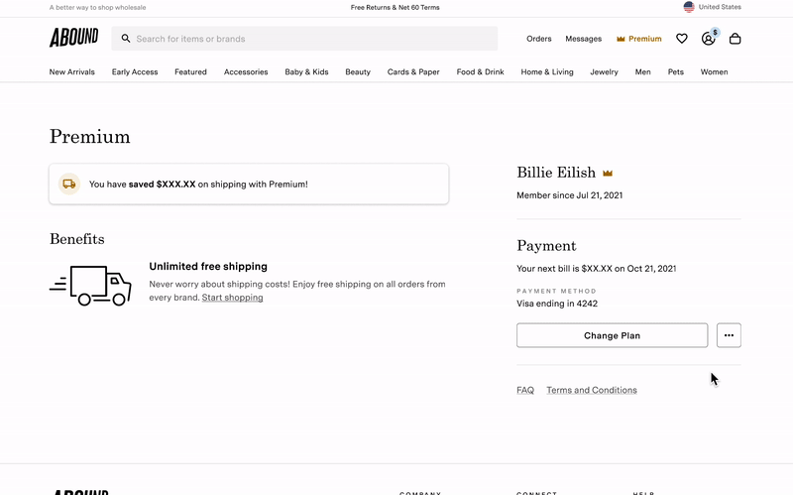
Task: Click the Billie Eilish member name
Action: [556, 173]
